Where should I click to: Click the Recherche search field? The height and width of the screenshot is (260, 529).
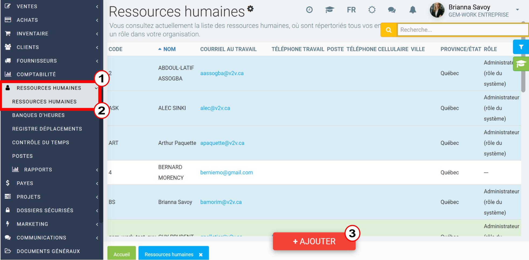click(x=463, y=30)
